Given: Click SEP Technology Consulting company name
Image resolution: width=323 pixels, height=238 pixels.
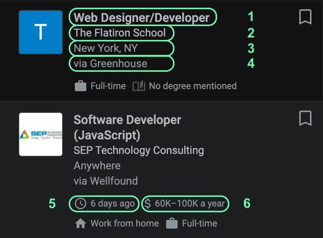Looking at the screenshot, I should 138,150.
